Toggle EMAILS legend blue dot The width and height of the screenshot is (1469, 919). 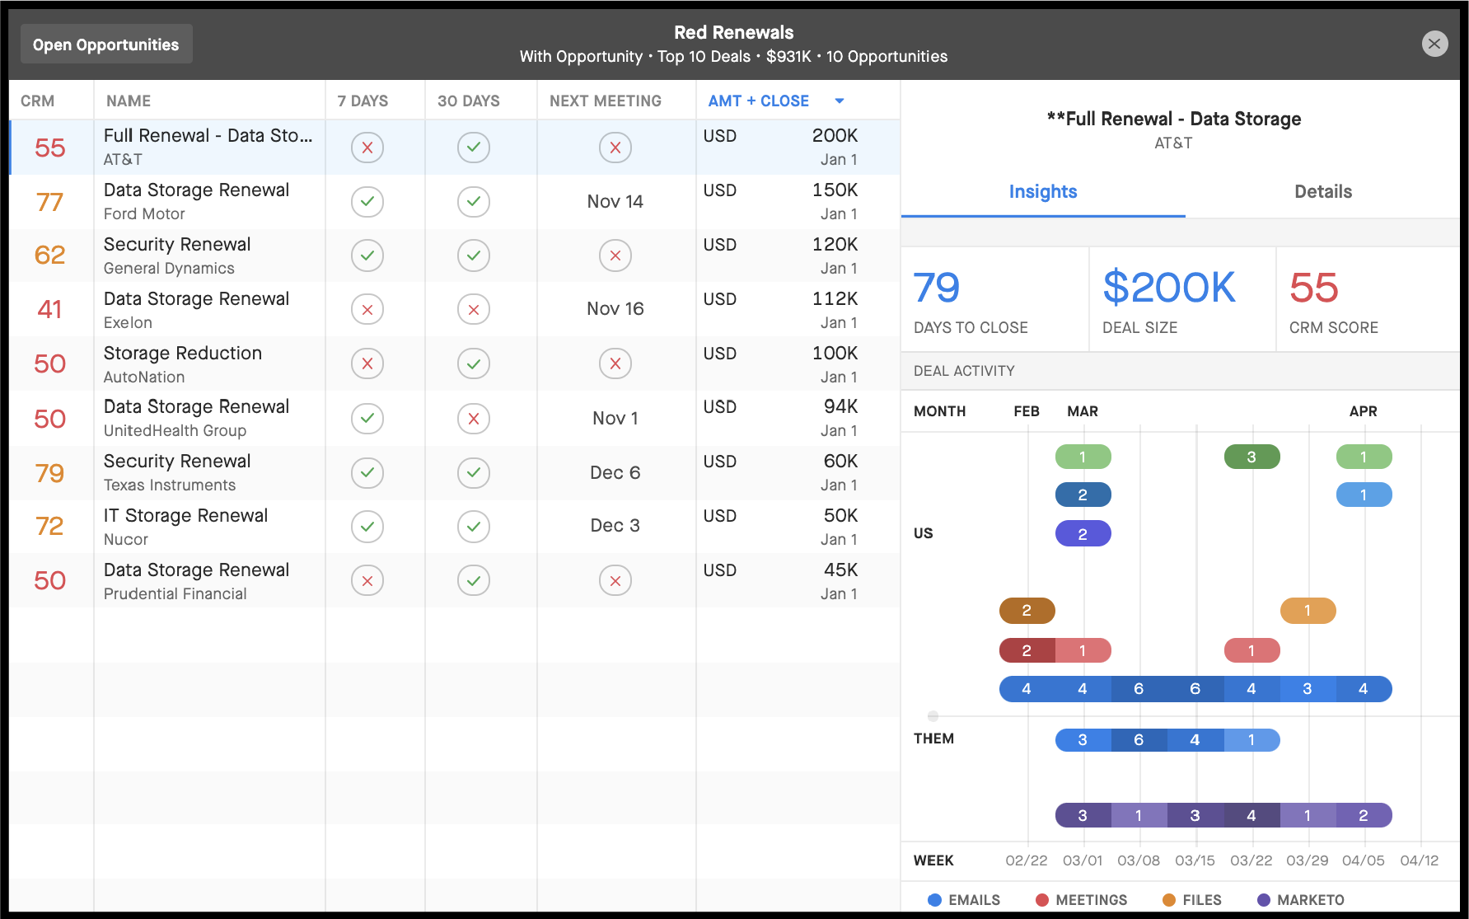(x=934, y=900)
